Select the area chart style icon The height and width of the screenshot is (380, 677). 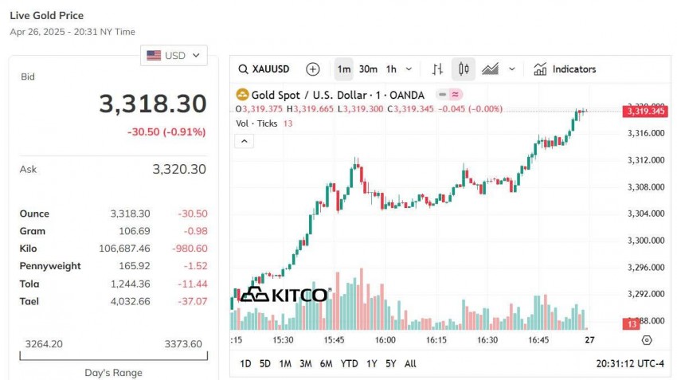[x=490, y=69]
